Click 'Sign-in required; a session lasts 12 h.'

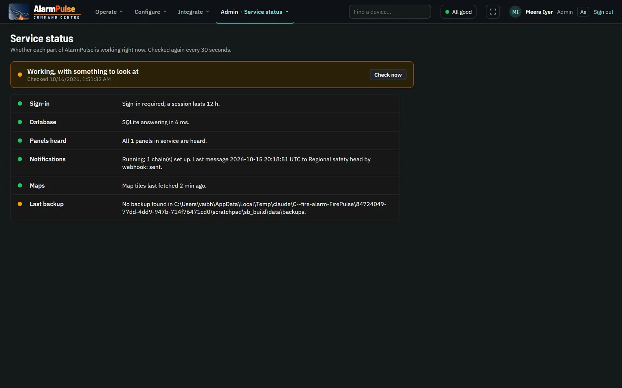pos(171,104)
